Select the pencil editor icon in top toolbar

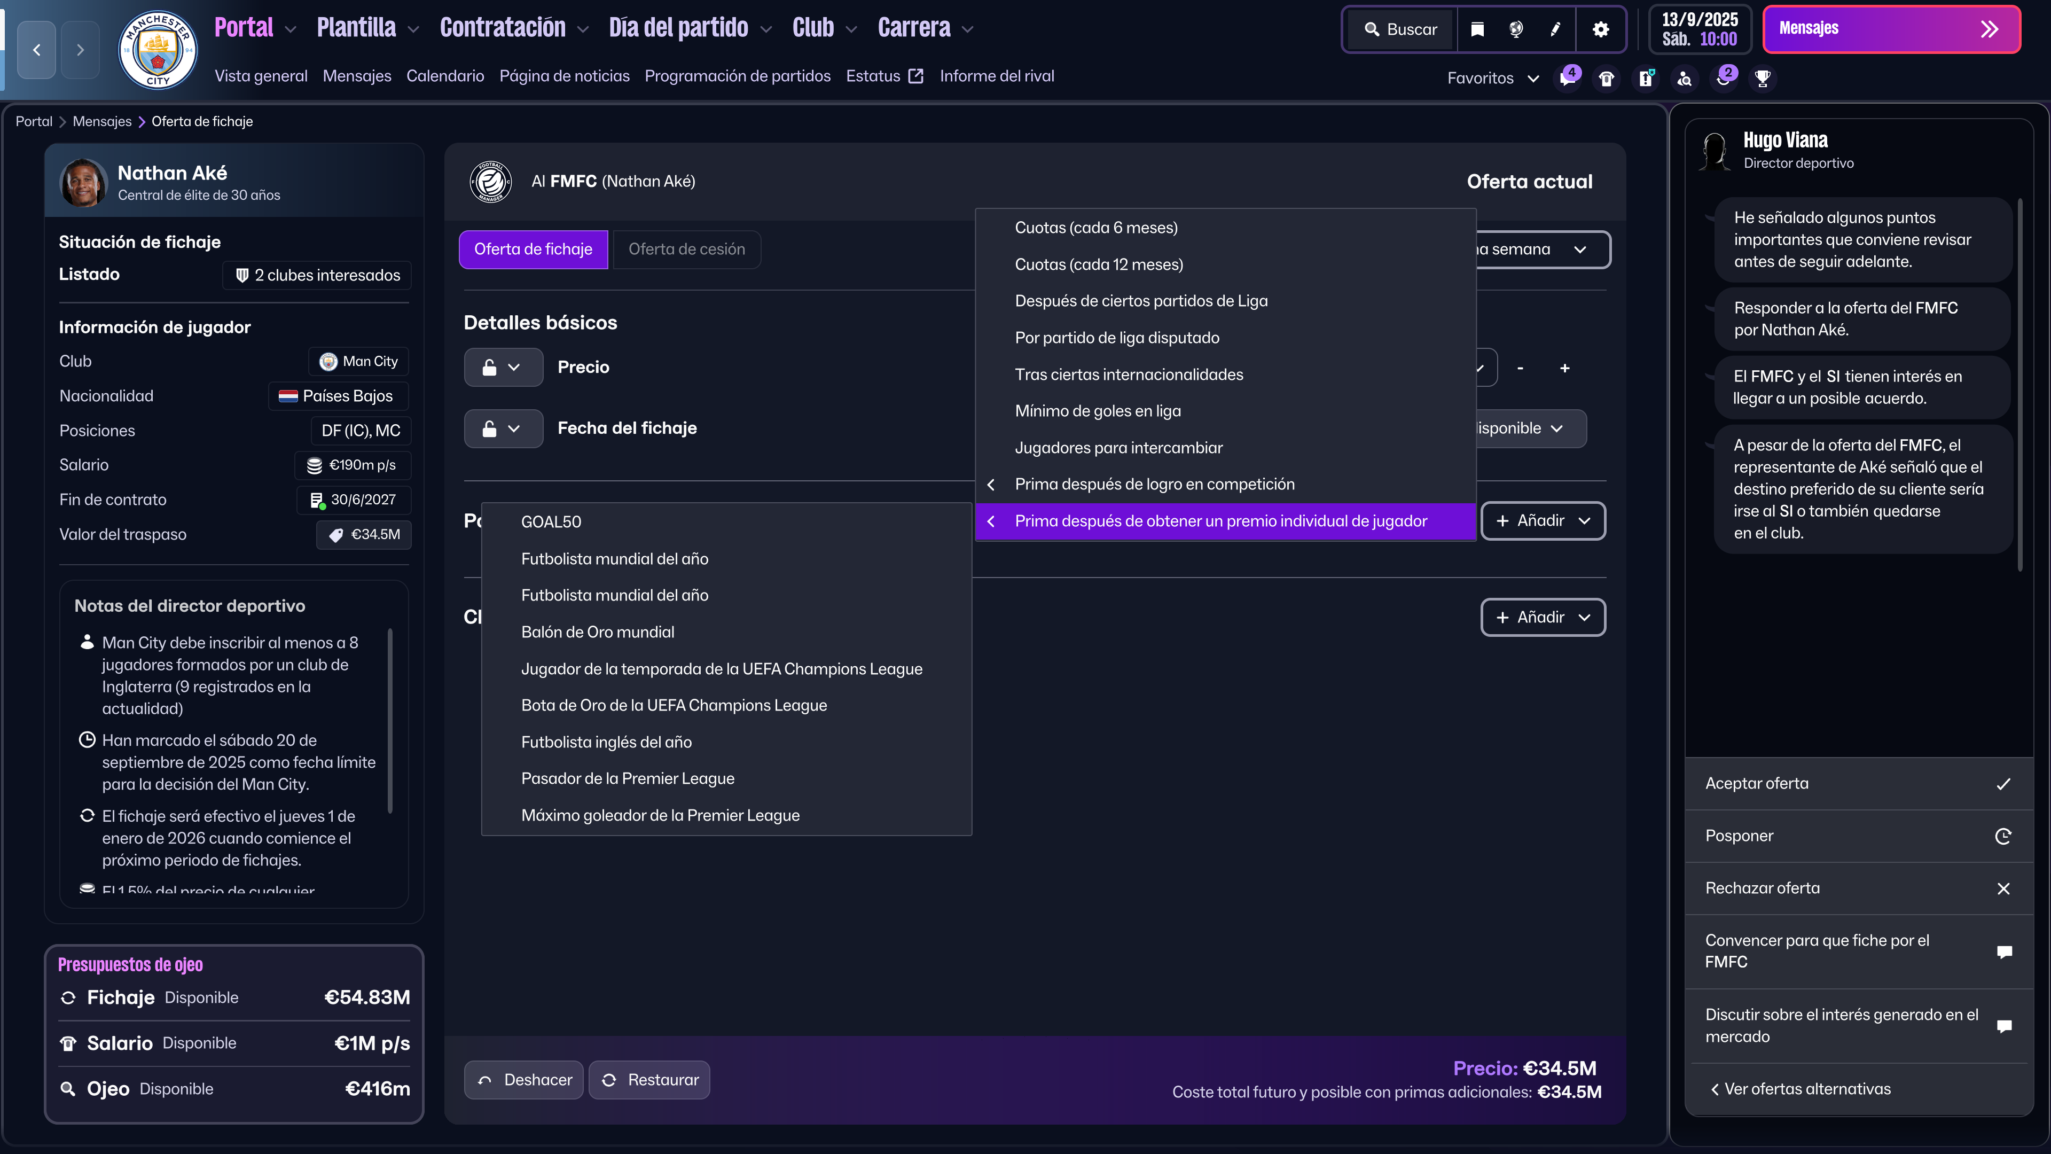(1554, 29)
